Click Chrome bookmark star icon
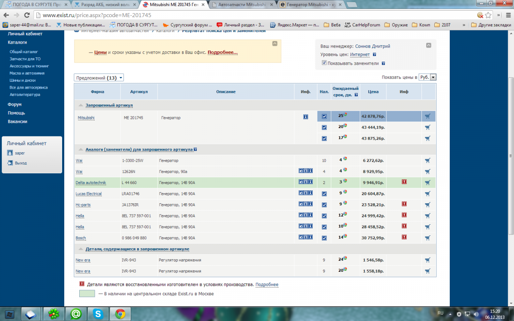The width and height of the screenshot is (514, 321). click(488, 15)
